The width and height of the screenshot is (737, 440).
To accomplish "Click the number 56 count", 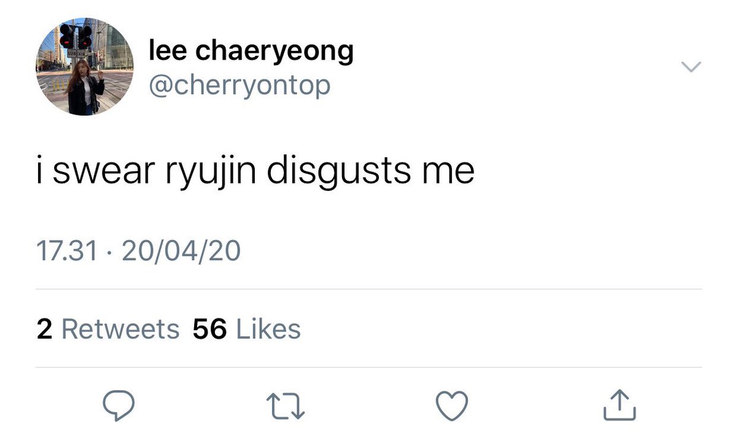I will click(210, 330).
